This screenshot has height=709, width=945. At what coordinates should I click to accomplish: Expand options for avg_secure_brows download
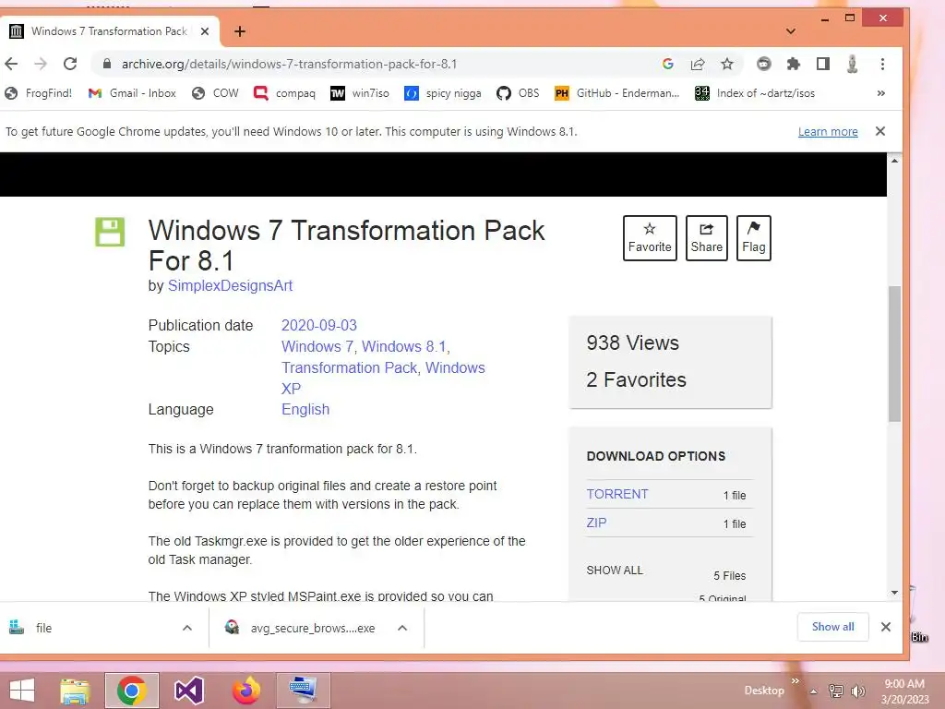402,628
